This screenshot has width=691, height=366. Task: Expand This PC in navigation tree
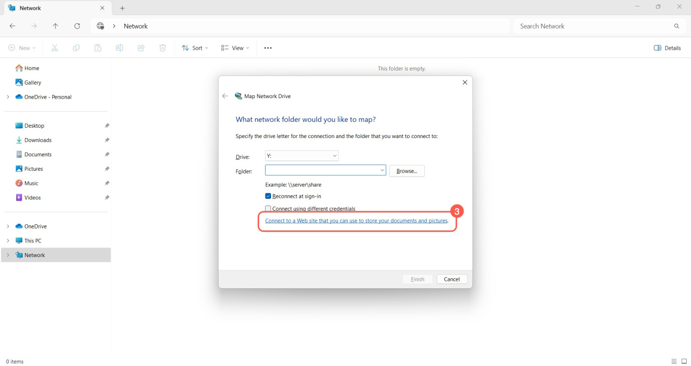click(x=8, y=241)
